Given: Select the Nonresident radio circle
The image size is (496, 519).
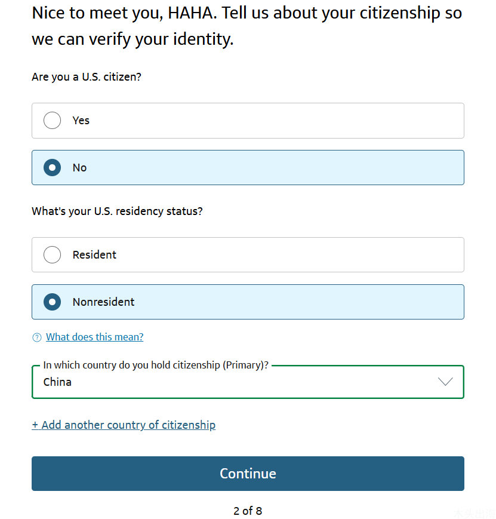Looking at the screenshot, I should (x=52, y=302).
